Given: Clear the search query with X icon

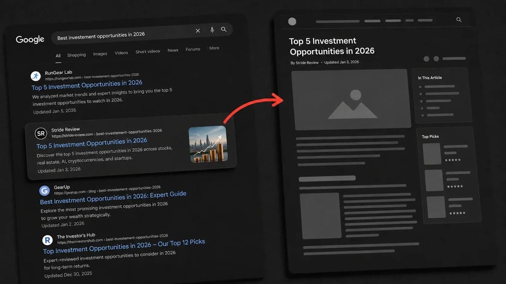Looking at the screenshot, I should pos(198,31).
